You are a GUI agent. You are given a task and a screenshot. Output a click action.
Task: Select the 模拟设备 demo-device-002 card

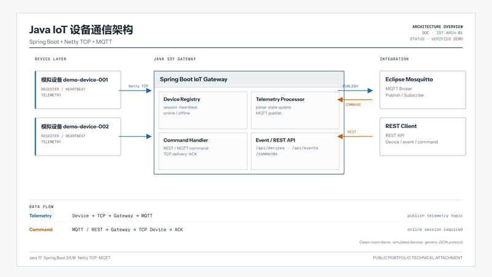pyautogui.click(x=78, y=137)
